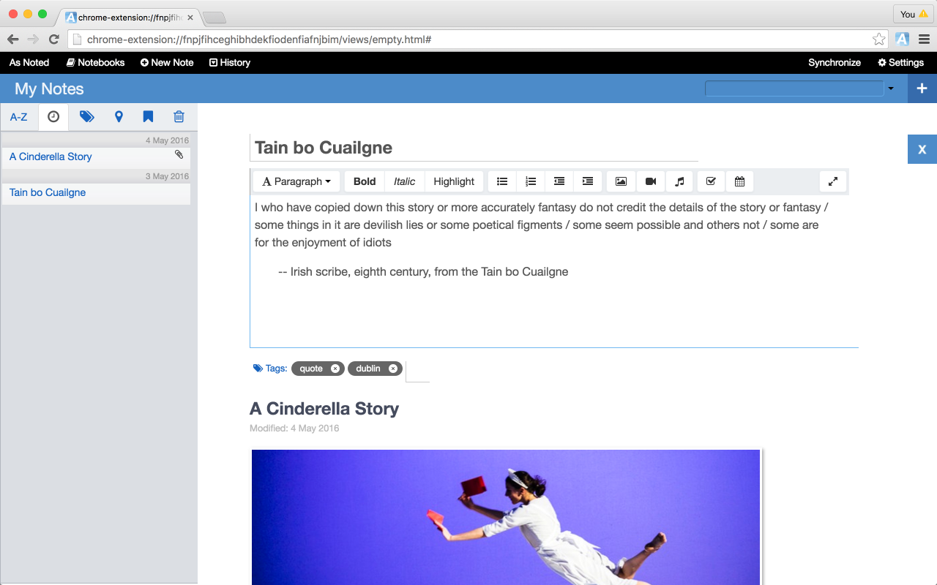Toggle Highlight formatting
937x585 pixels.
(x=454, y=181)
